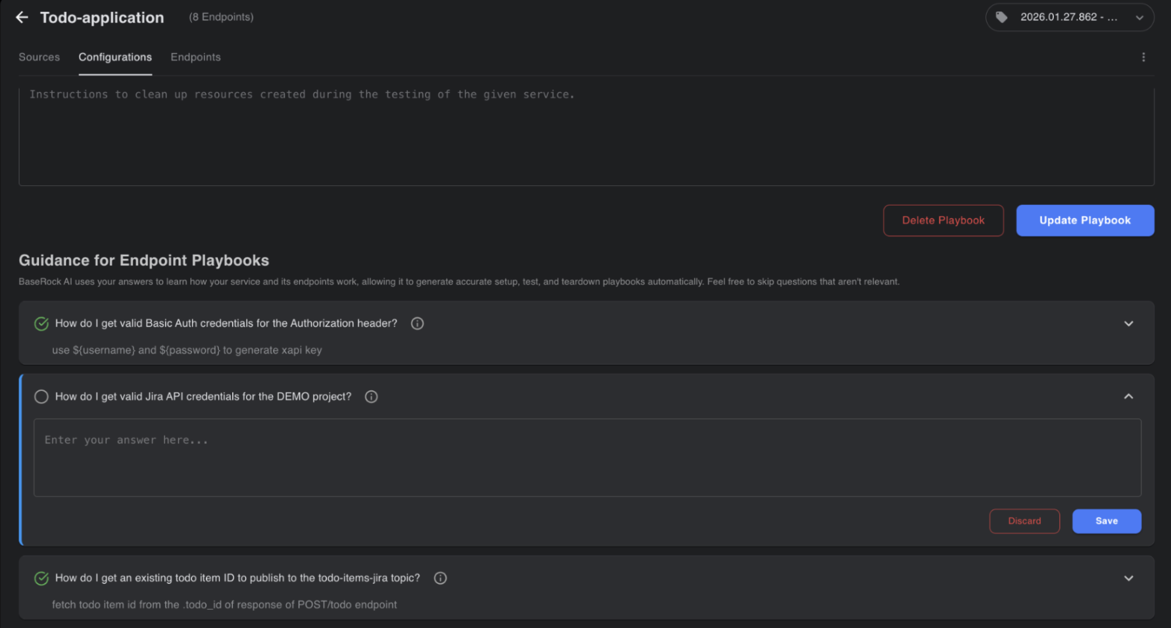The height and width of the screenshot is (628, 1171).
Task: Click the Save button for Jira answer
Action: click(1106, 521)
